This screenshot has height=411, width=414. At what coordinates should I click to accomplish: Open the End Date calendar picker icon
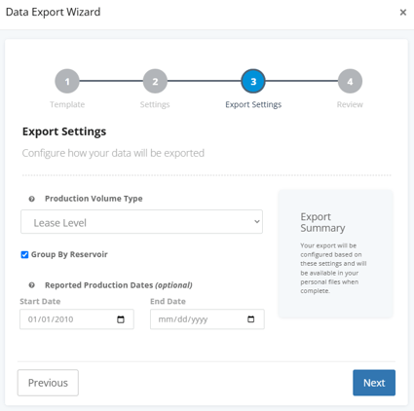(251, 319)
